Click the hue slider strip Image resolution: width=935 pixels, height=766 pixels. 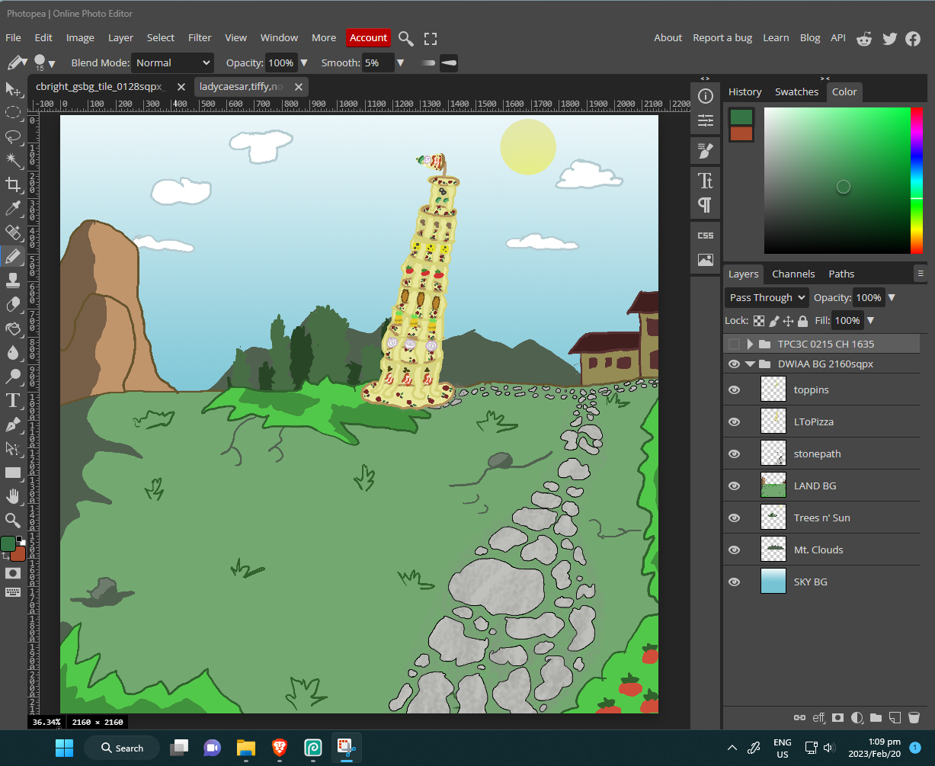click(916, 181)
